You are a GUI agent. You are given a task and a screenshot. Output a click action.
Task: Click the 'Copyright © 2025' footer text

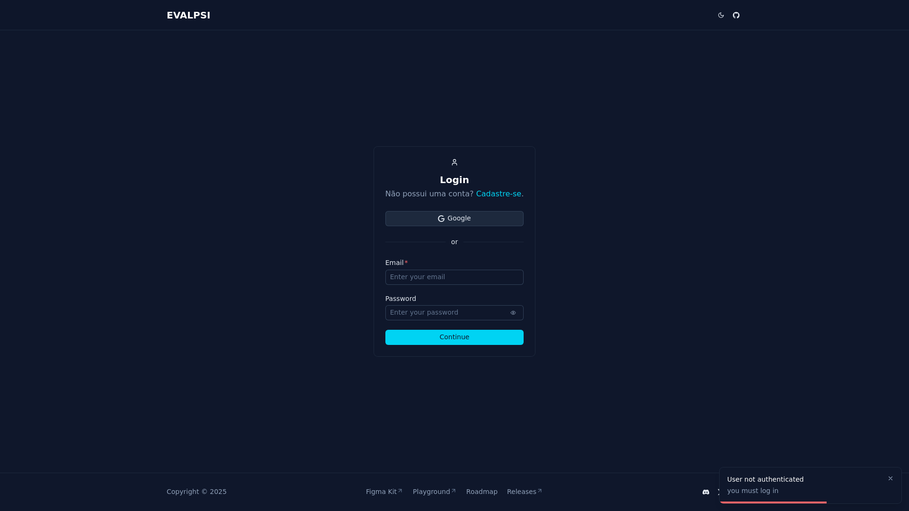[x=196, y=492]
